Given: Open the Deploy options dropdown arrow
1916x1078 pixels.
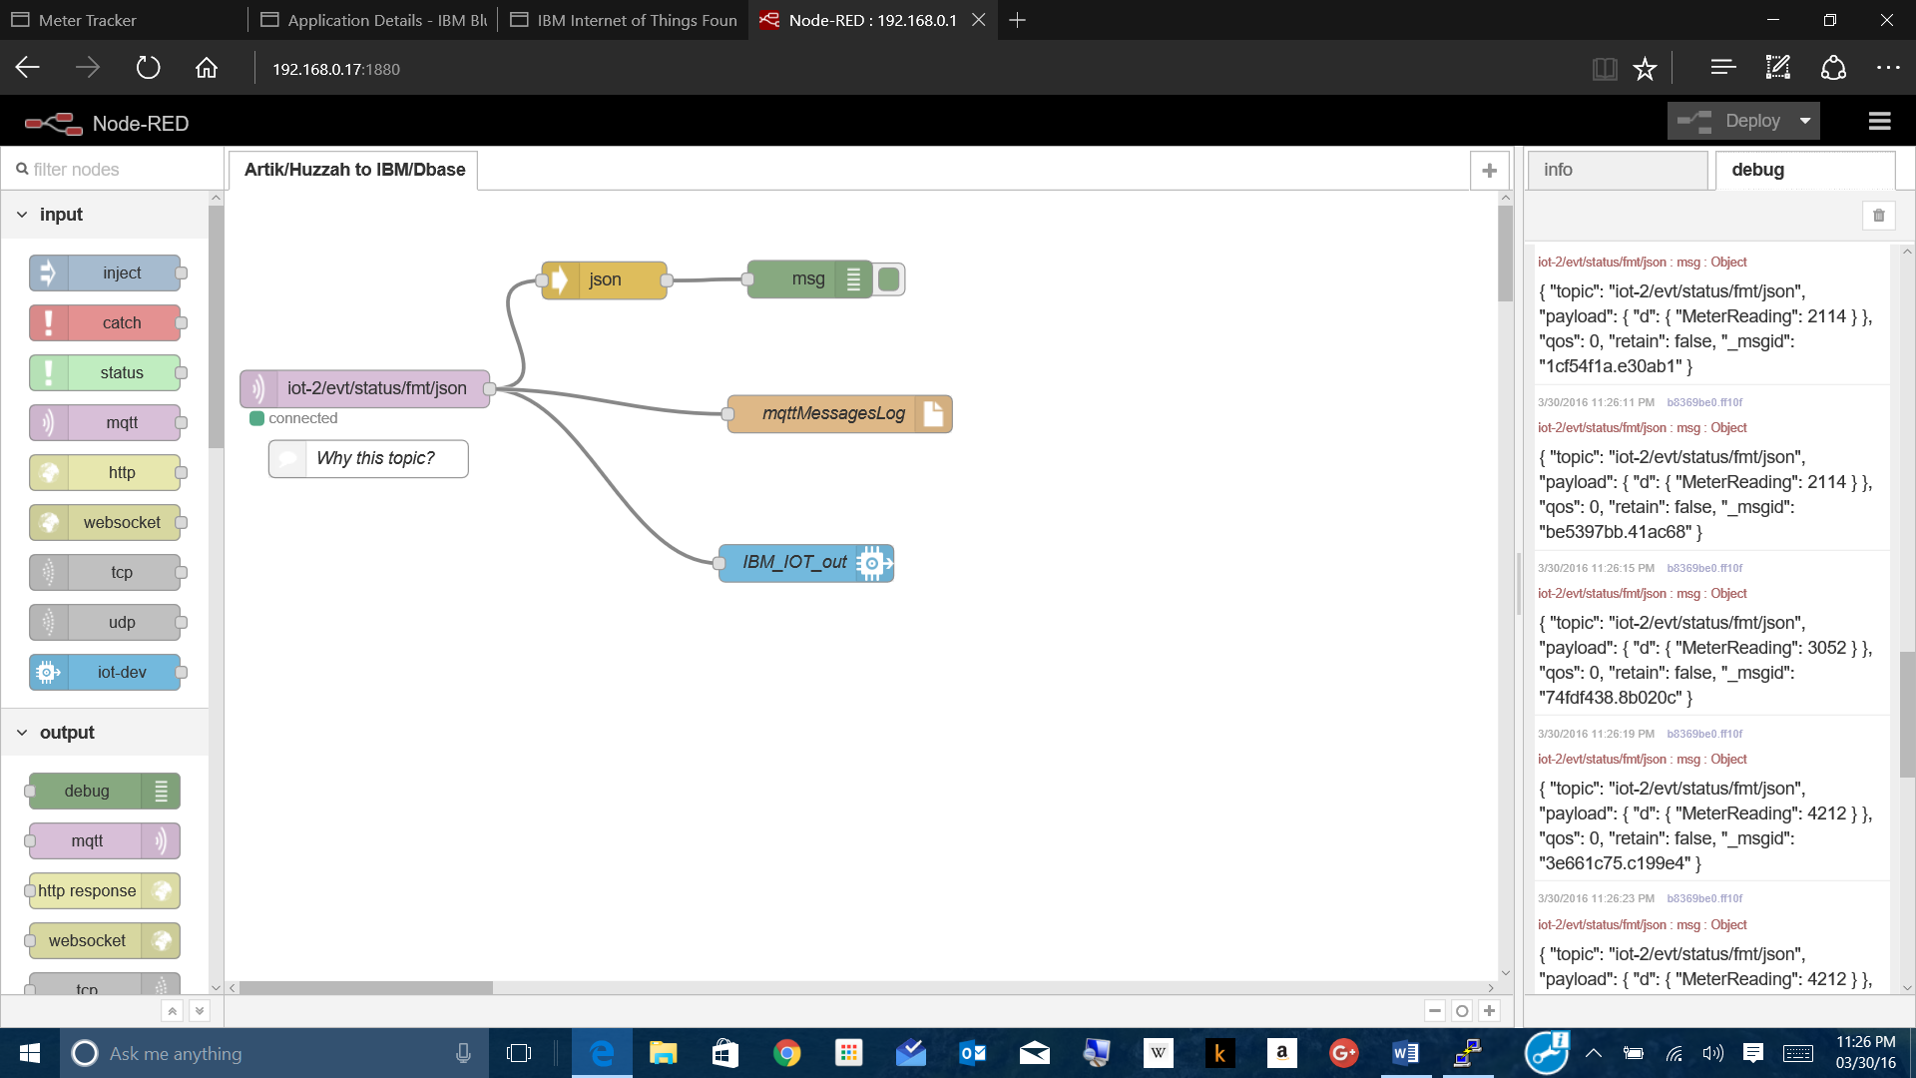Looking at the screenshot, I should (x=1804, y=121).
